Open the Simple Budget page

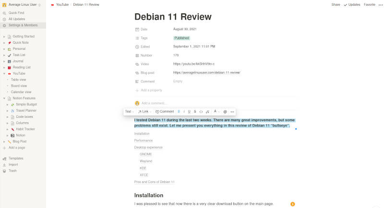coord(26,104)
